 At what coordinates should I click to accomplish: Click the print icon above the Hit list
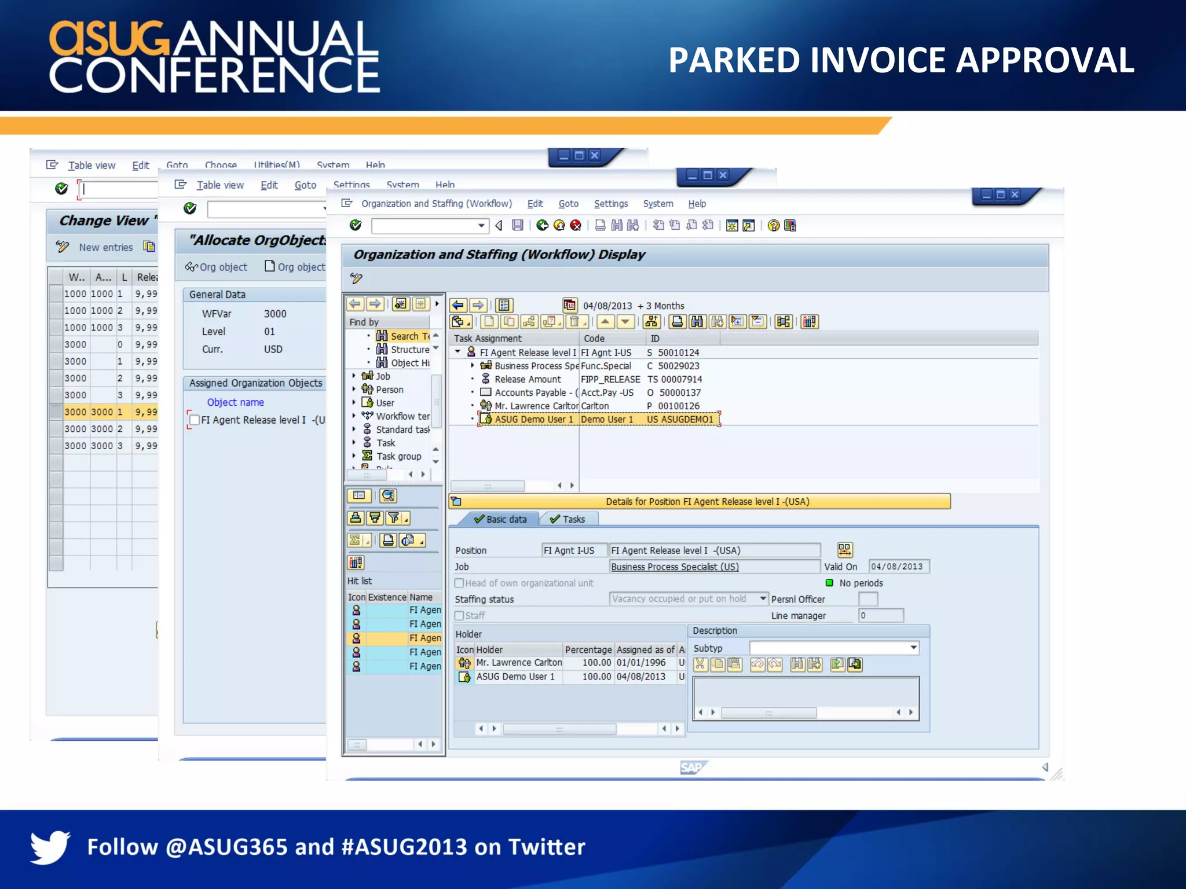[x=389, y=540]
